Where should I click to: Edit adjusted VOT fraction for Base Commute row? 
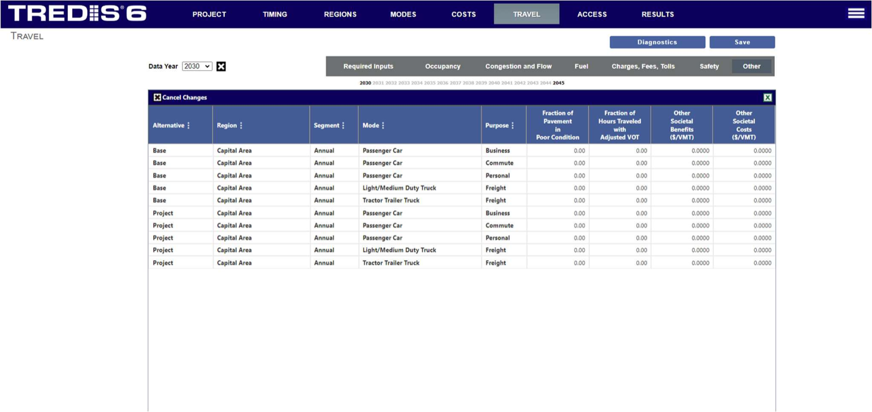tap(620, 163)
